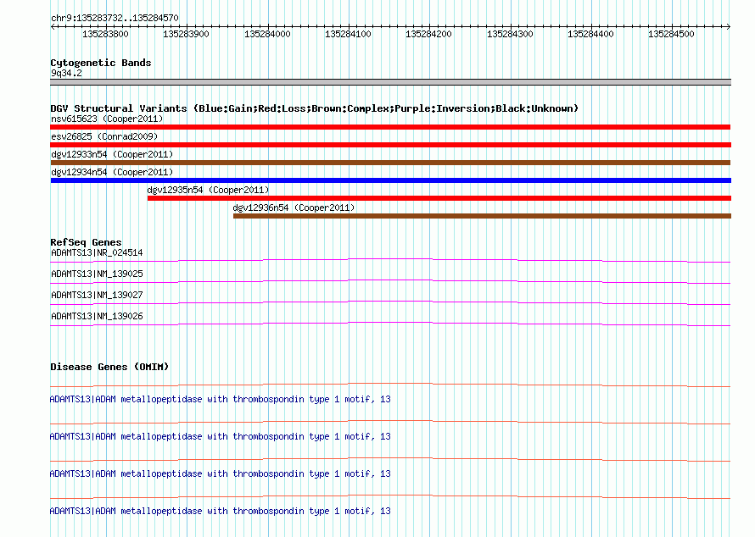Select the DGV Structural Variants track title
755x537 pixels.
point(314,108)
